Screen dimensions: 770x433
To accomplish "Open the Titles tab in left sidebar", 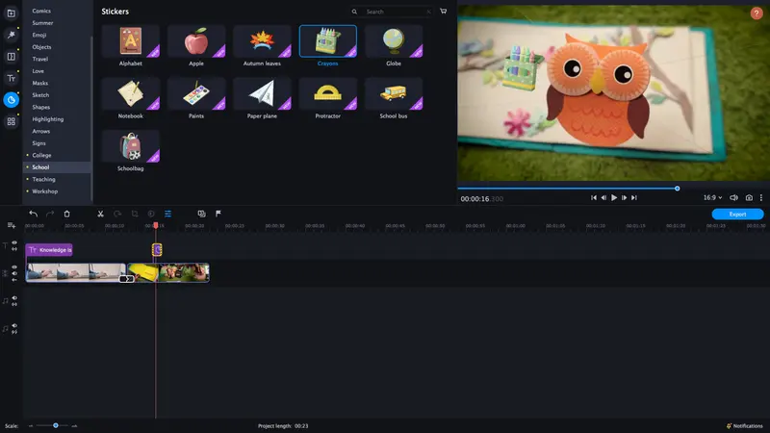I will click(x=11, y=78).
